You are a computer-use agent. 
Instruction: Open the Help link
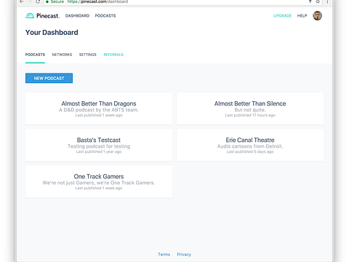pos(302,16)
